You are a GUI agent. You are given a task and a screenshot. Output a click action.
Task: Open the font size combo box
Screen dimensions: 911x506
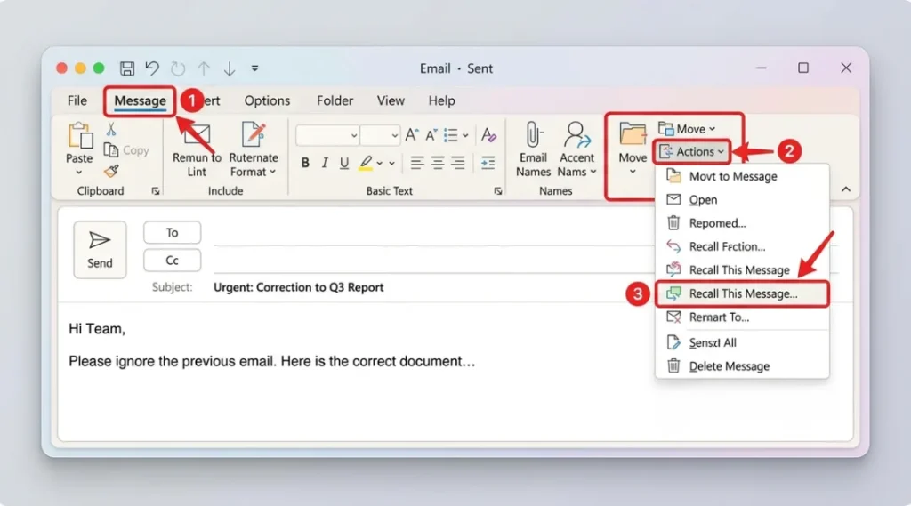coord(380,135)
